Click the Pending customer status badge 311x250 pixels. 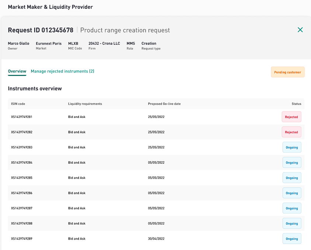287,72
